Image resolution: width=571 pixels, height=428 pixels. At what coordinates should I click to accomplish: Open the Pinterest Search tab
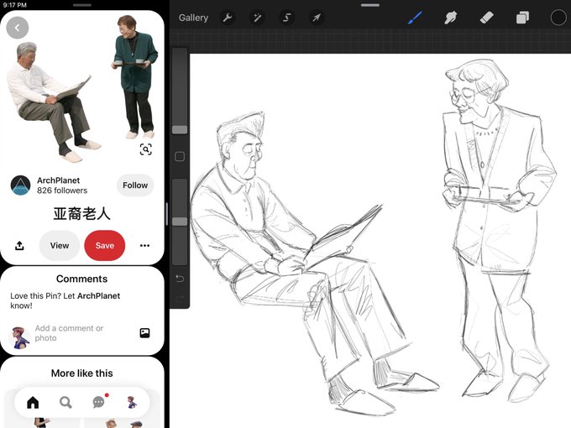coord(65,402)
